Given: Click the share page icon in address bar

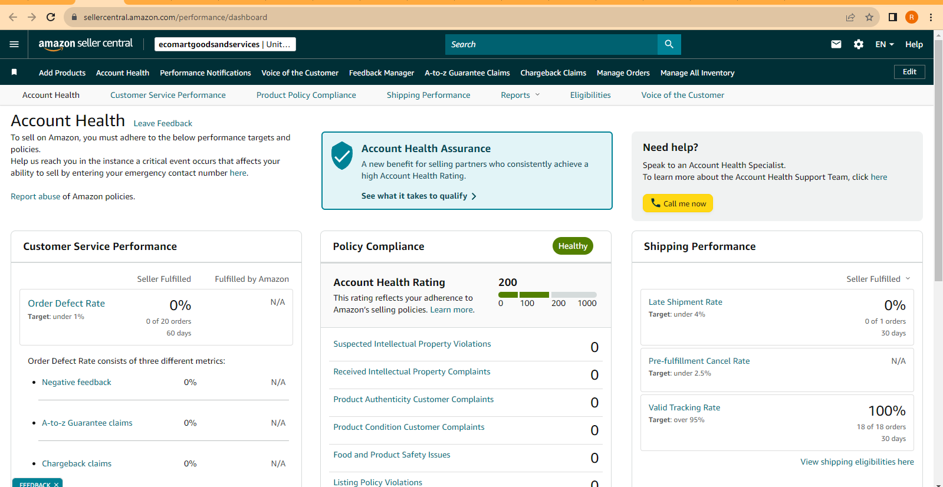Looking at the screenshot, I should click(x=850, y=17).
